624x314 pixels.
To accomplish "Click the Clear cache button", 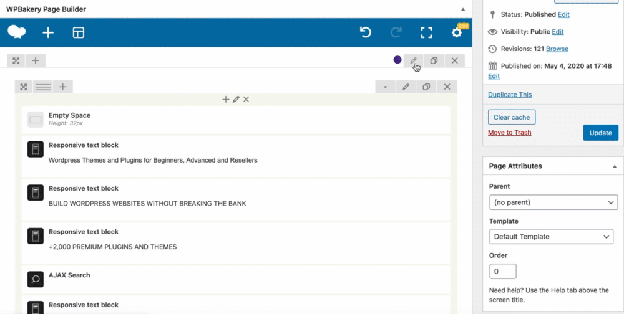I will coord(512,117).
